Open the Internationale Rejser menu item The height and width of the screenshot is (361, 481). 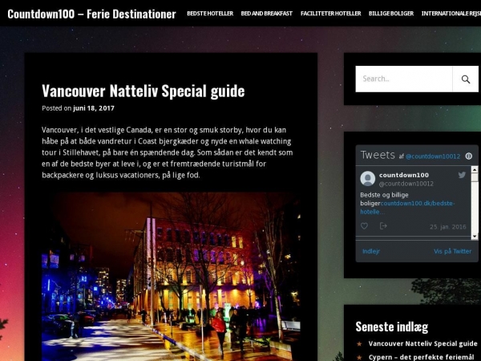click(451, 14)
